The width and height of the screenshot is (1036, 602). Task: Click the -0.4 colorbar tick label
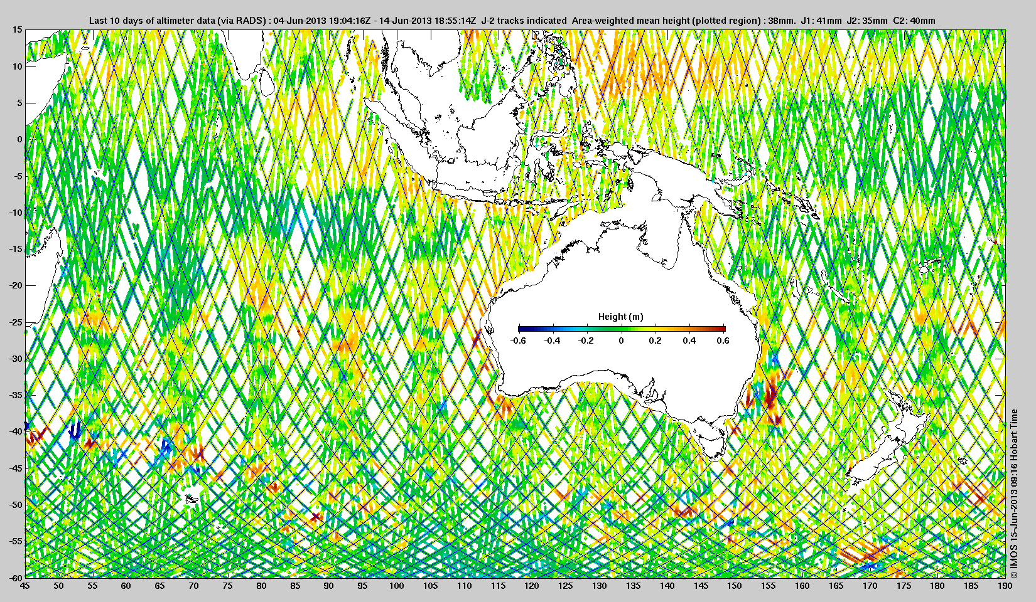tap(552, 341)
